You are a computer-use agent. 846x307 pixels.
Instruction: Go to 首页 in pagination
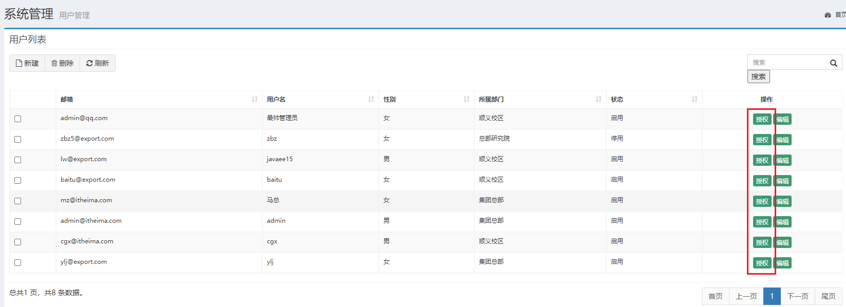coord(716,296)
